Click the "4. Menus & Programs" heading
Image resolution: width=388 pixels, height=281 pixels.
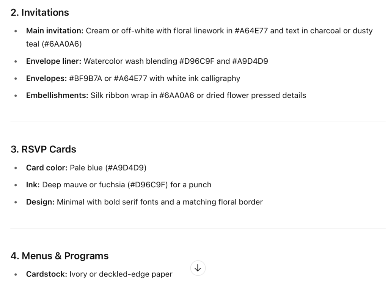click(x=60, y=256)
